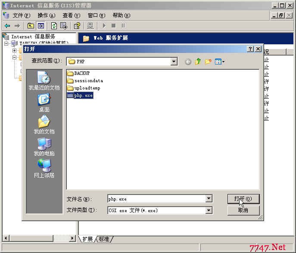Open the View (查看) menu
The image size is (296, 253).
(72, 15)
